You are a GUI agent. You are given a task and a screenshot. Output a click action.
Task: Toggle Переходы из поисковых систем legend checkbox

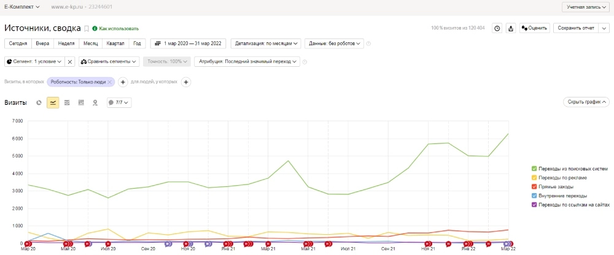(534, 169)
